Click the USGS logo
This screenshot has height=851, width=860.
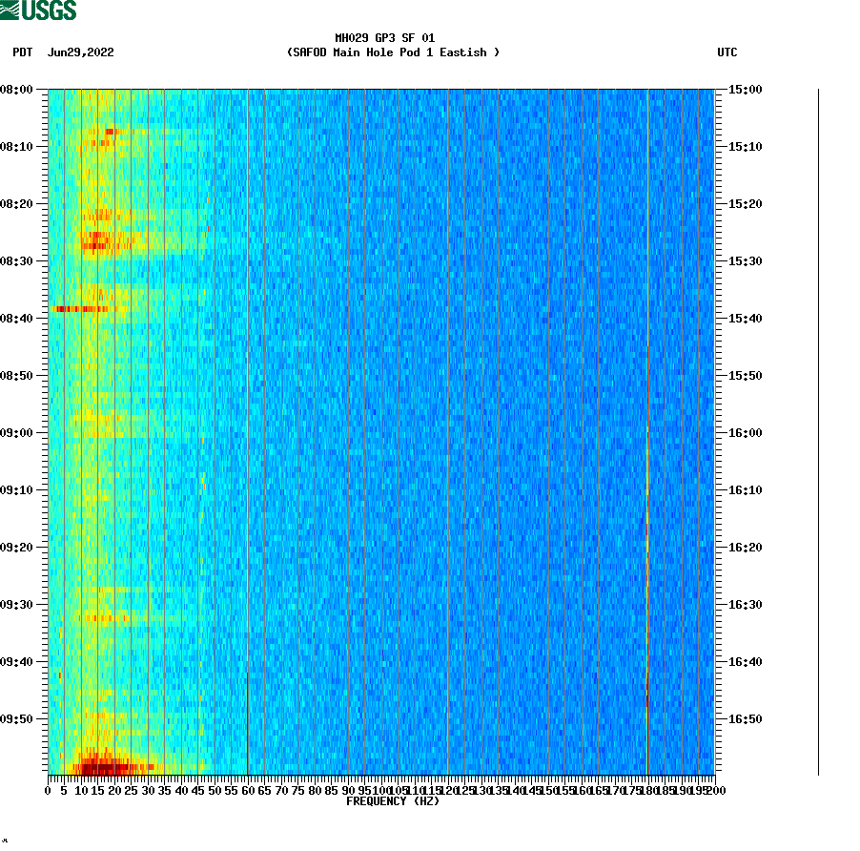pyautogui.click(x=38, y=11)
